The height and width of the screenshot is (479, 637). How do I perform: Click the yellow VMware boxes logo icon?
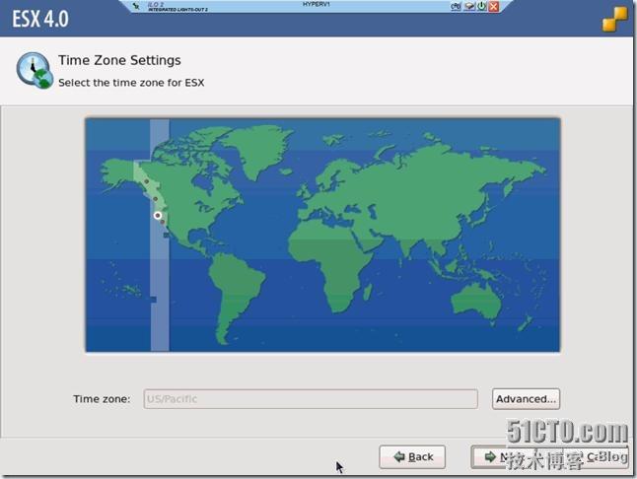615,19
